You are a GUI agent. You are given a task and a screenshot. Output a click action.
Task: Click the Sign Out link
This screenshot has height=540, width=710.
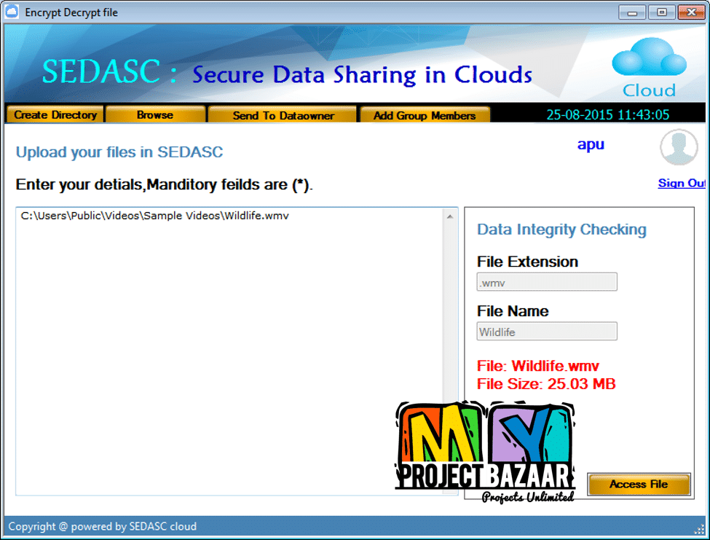[680, 183]
